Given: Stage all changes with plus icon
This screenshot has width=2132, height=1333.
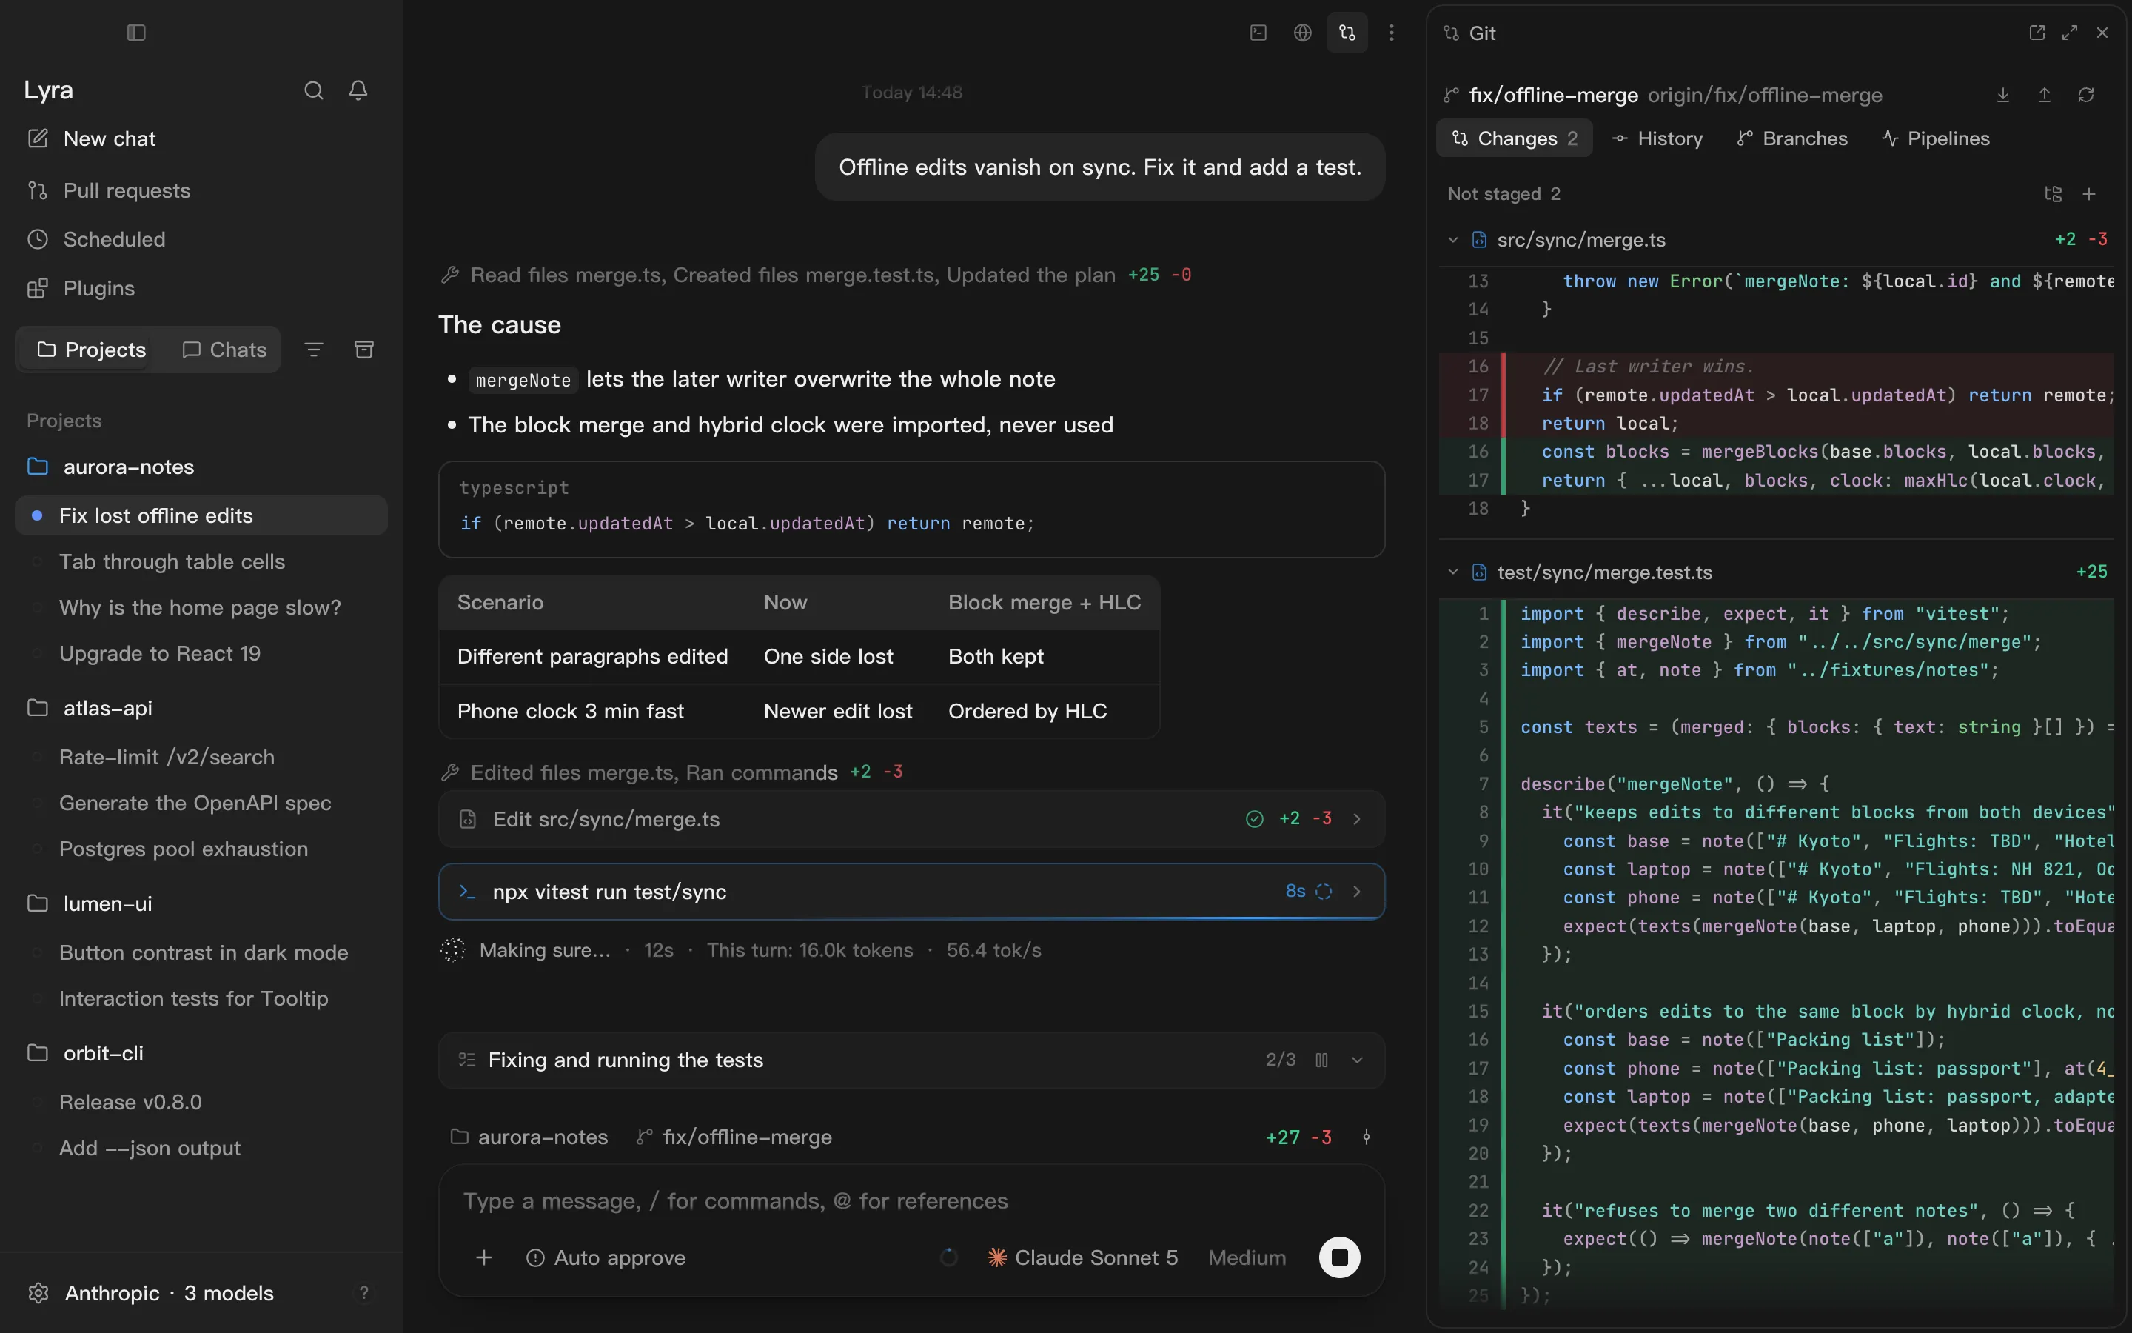Looking at the screenshot, I should (x=2089, y=194).
